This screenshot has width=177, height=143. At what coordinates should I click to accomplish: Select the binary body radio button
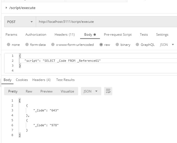[117, 44]
